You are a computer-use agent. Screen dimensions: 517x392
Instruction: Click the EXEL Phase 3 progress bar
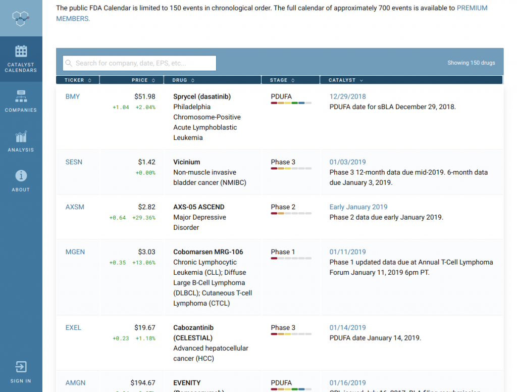pos(291,334)
